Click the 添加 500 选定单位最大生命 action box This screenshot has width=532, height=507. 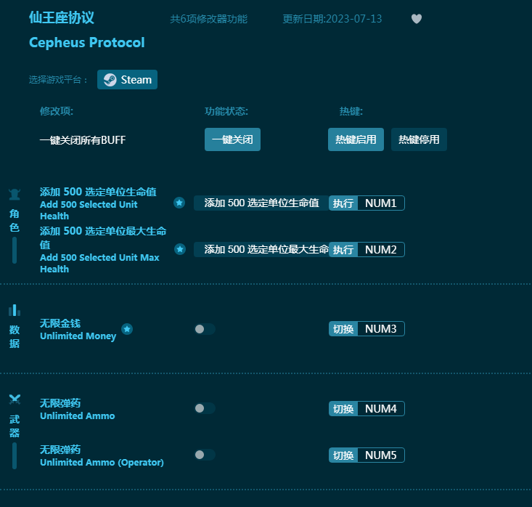click(x=261, y=250)
